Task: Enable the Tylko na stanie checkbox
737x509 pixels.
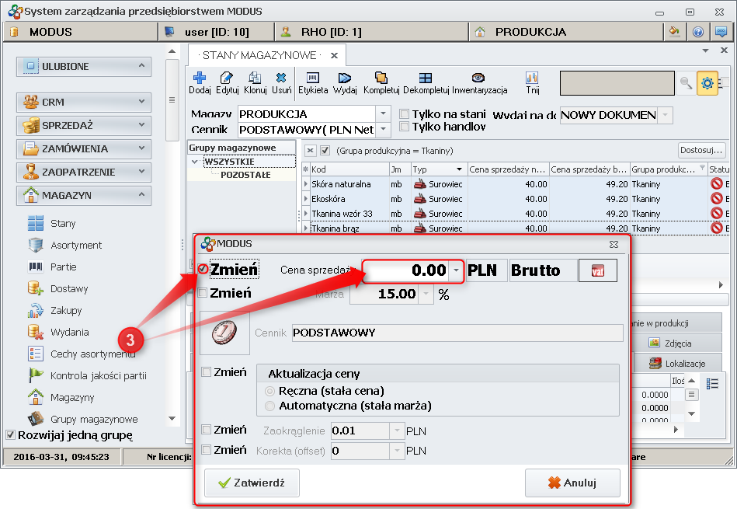Action: (x=404, y=114)
